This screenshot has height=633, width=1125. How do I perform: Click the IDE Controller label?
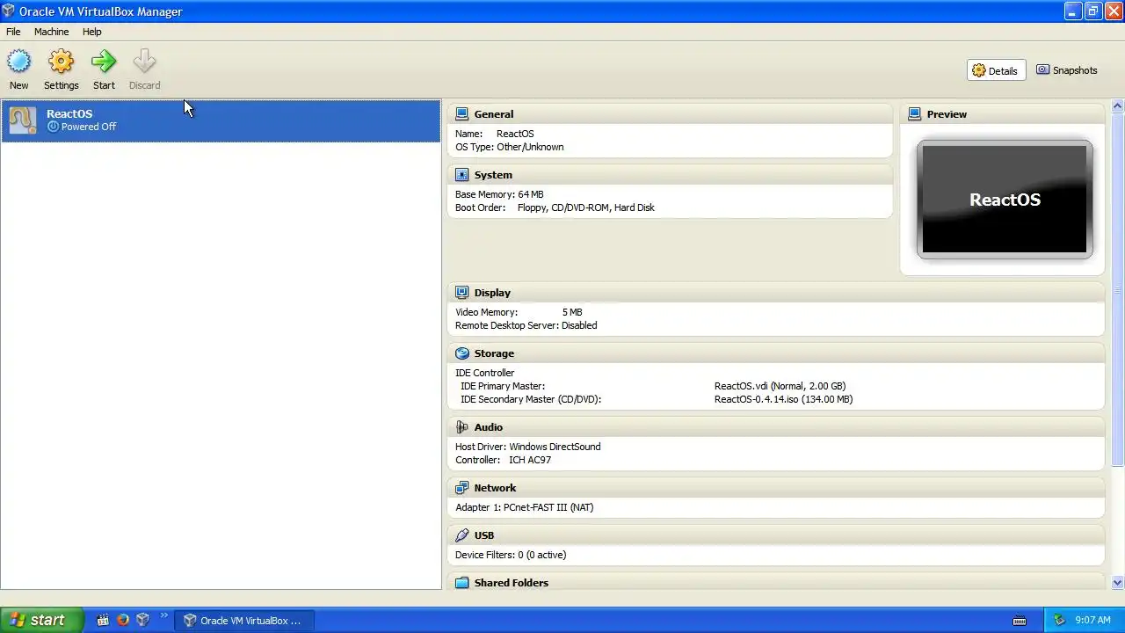pyautogui.click(x=484, y=373)
